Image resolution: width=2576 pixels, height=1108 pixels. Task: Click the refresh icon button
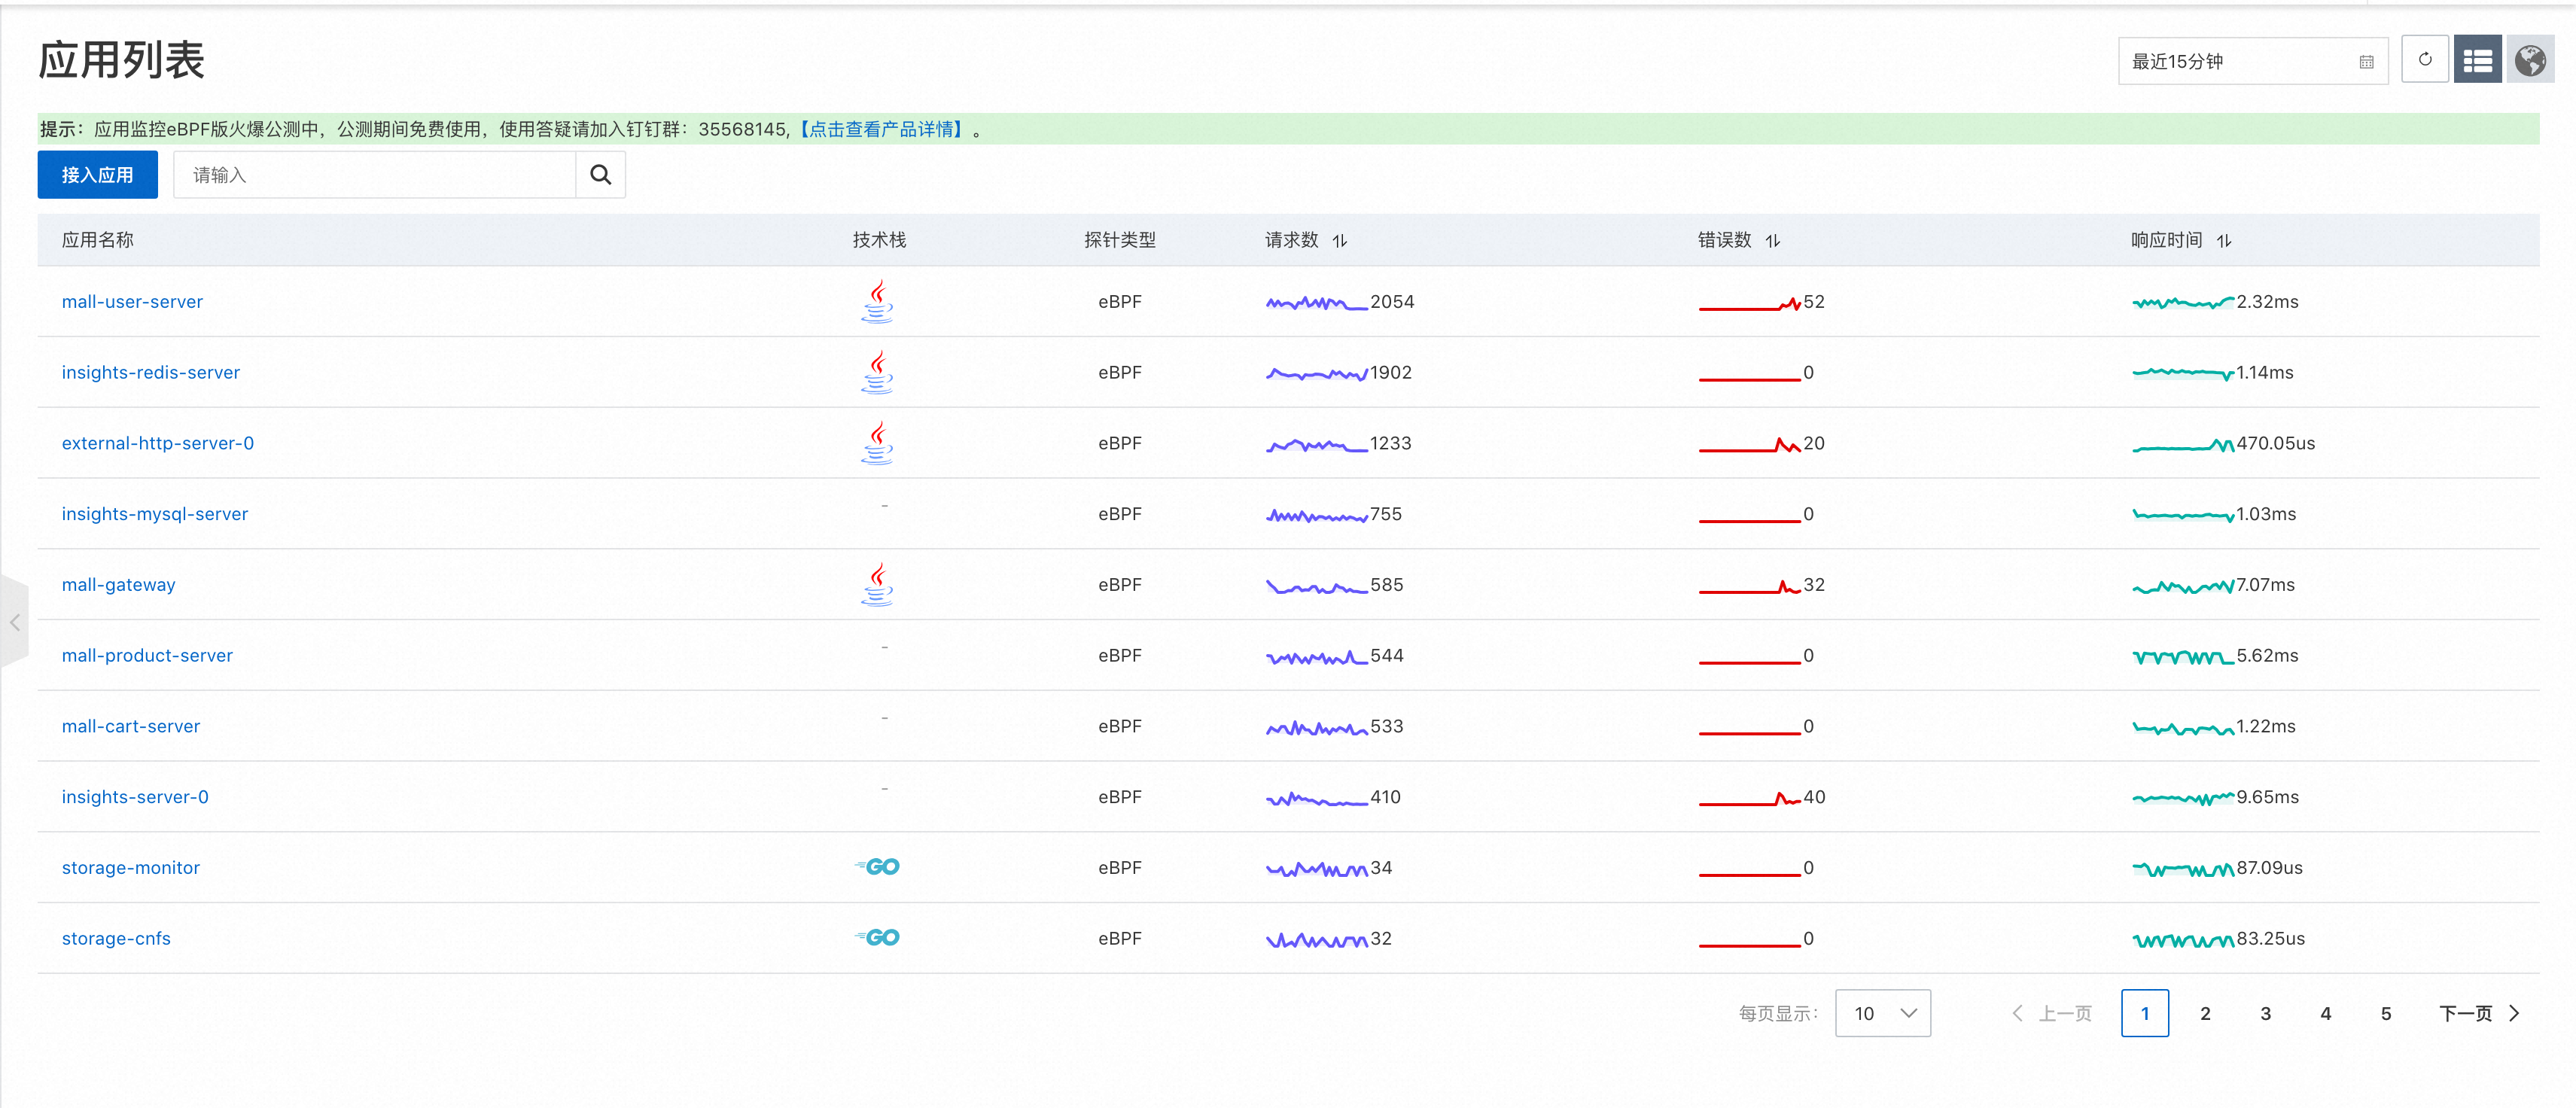2424,60
